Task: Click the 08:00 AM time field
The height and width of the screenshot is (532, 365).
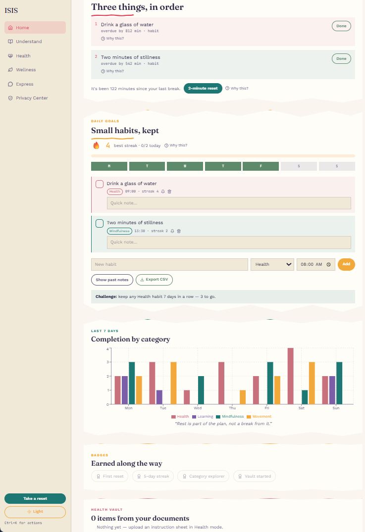Action: tap(316, 264)
